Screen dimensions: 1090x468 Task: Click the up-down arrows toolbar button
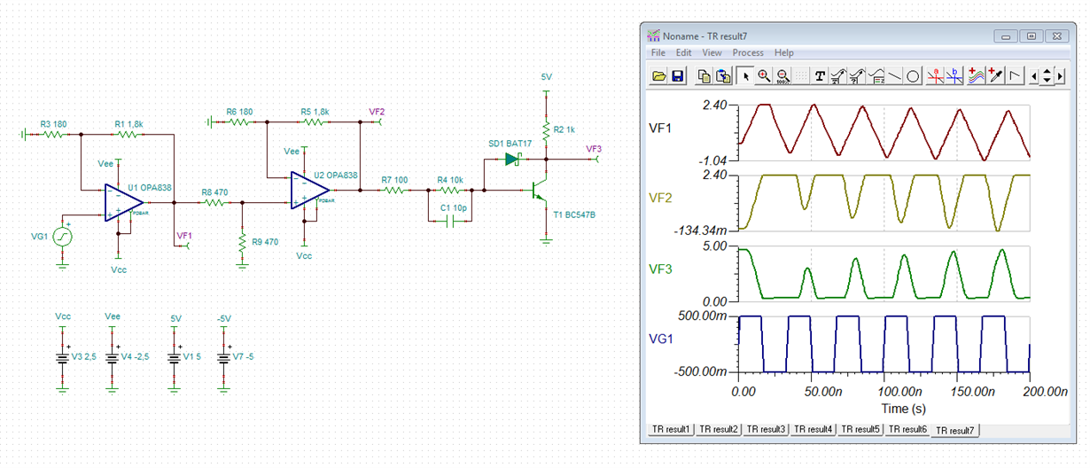(1047, 76)
